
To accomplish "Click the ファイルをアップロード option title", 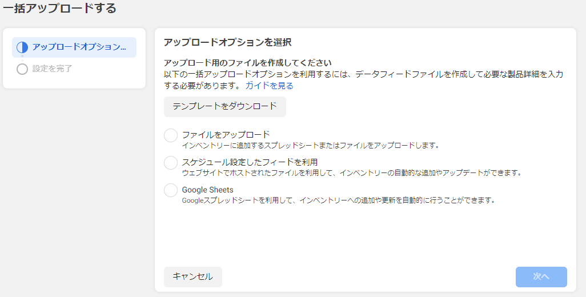I will tap(226, 135).
